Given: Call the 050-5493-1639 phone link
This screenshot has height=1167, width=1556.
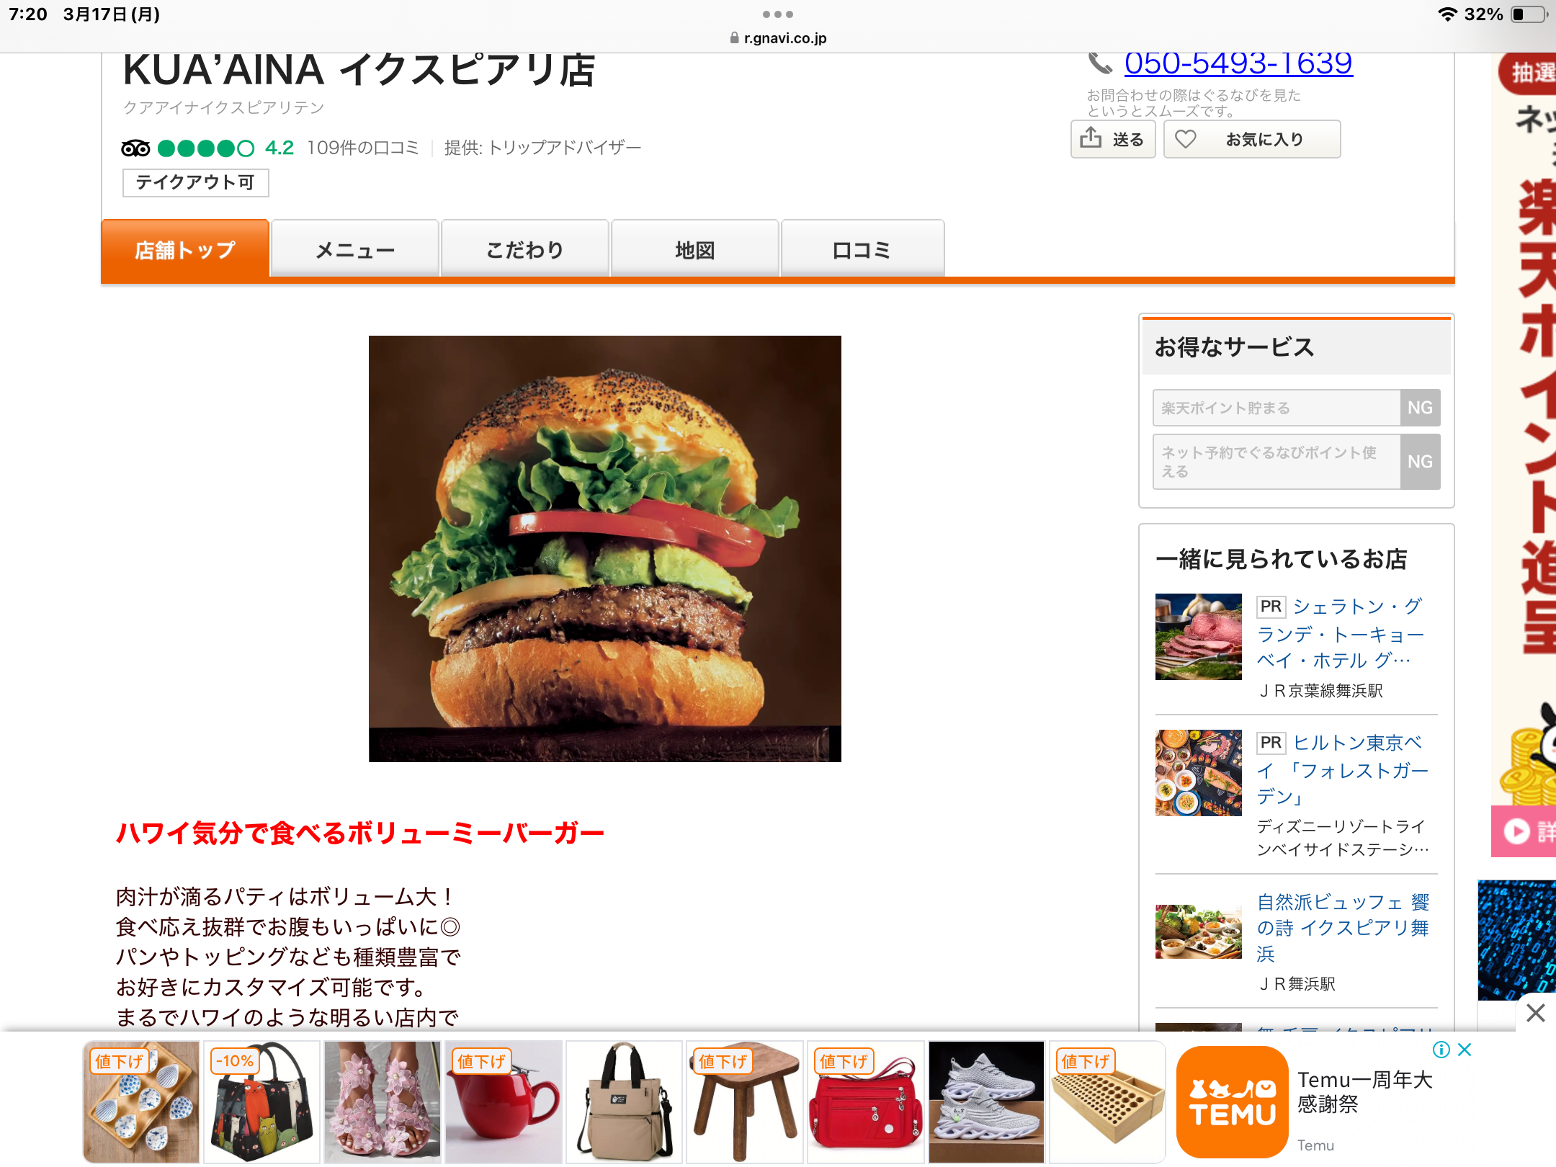Looking at the screenshot, I should (1238, 63).
